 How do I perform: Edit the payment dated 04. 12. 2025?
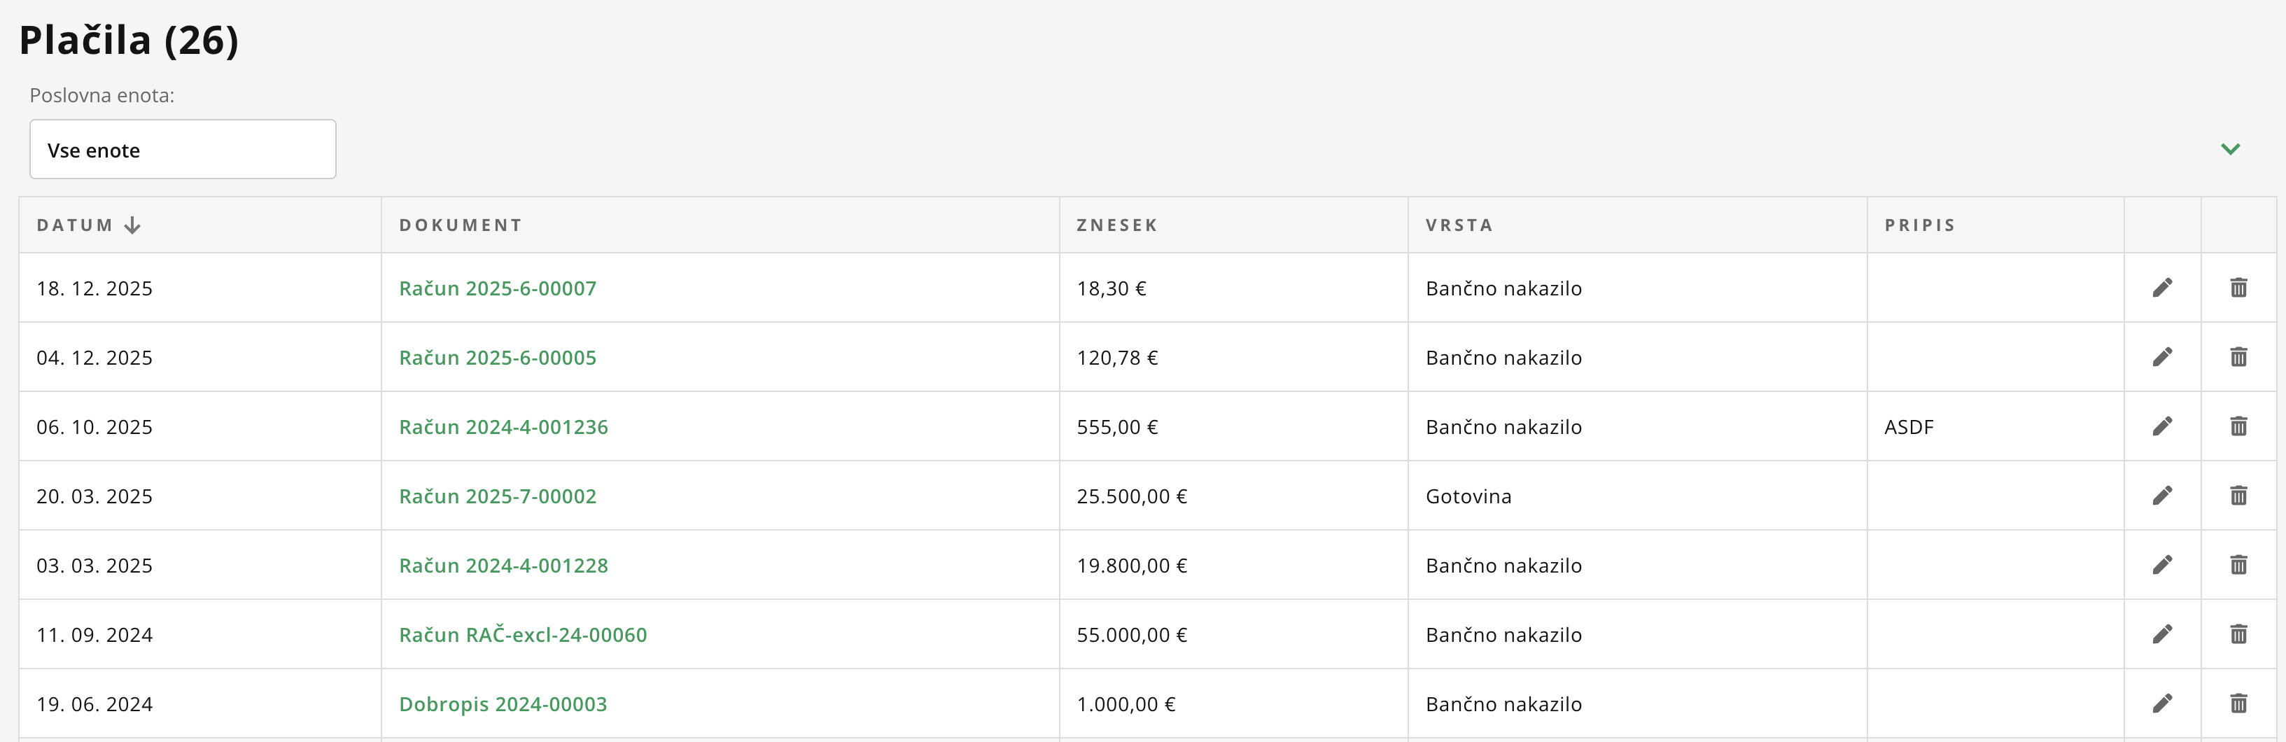click(x=2161, y=357)
